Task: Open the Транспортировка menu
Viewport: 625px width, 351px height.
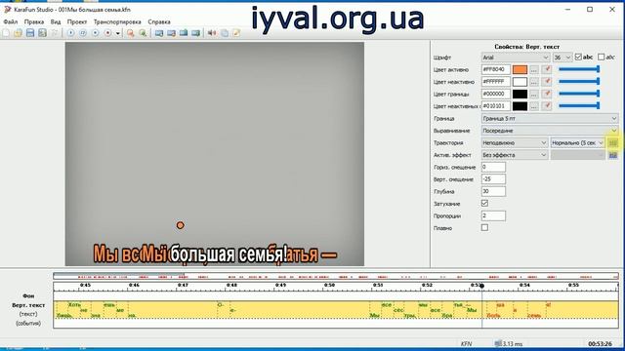Action: point(117,21)
